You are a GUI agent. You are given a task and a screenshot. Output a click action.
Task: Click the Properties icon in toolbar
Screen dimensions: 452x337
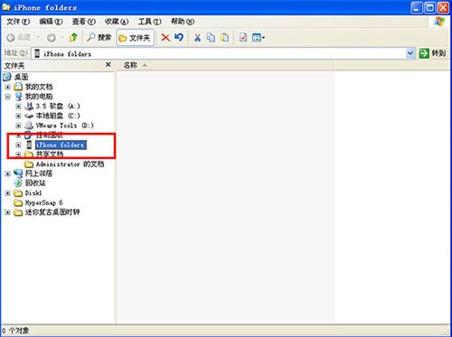click(243, 38)
